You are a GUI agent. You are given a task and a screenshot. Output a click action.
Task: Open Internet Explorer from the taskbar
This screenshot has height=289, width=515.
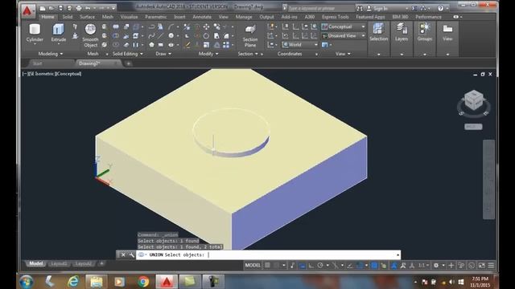pyautogui.click(x=73, y=282)
